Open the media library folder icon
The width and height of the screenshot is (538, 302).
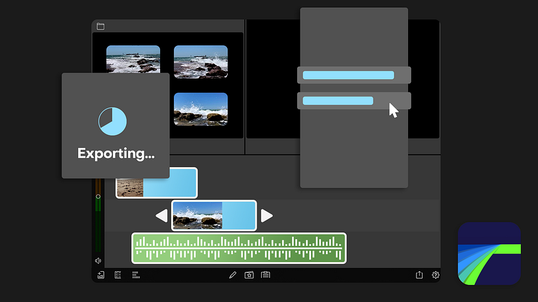[x=100, y=26]
